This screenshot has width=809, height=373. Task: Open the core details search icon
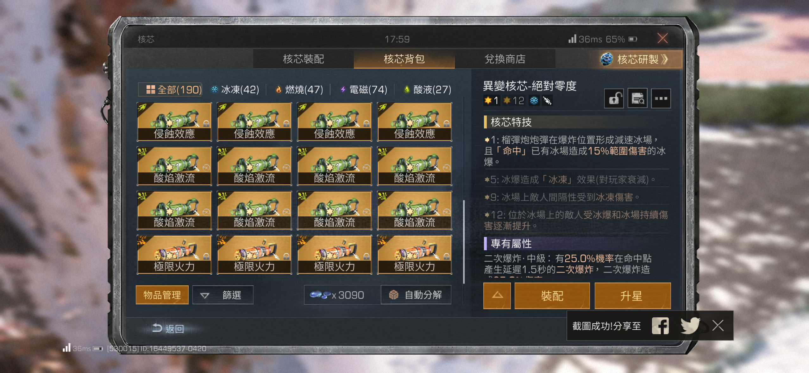coord(637,99)
